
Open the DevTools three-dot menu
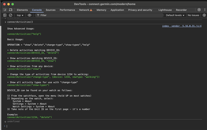pyautogui.click(x=205, y=10)
